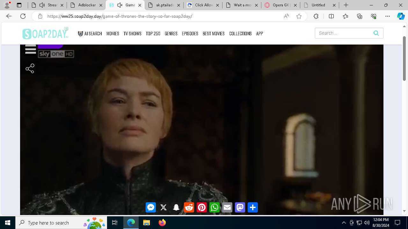This screenshot has height=229, width=408.
Task: Click the video player frame
Action: [x=201, y=129]
